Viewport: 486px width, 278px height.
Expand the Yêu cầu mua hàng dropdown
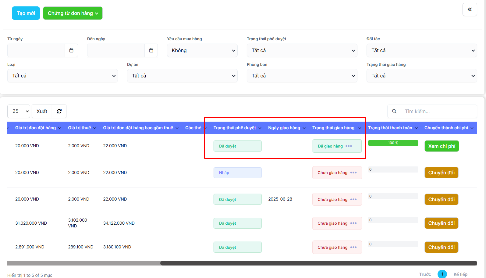tap(202, 50)
